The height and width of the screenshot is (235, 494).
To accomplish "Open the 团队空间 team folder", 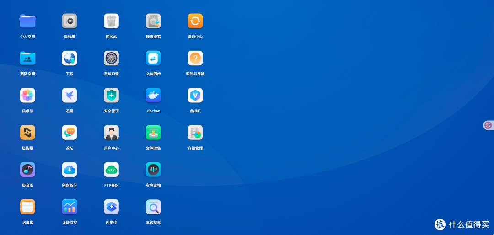I will click(27, 58).
